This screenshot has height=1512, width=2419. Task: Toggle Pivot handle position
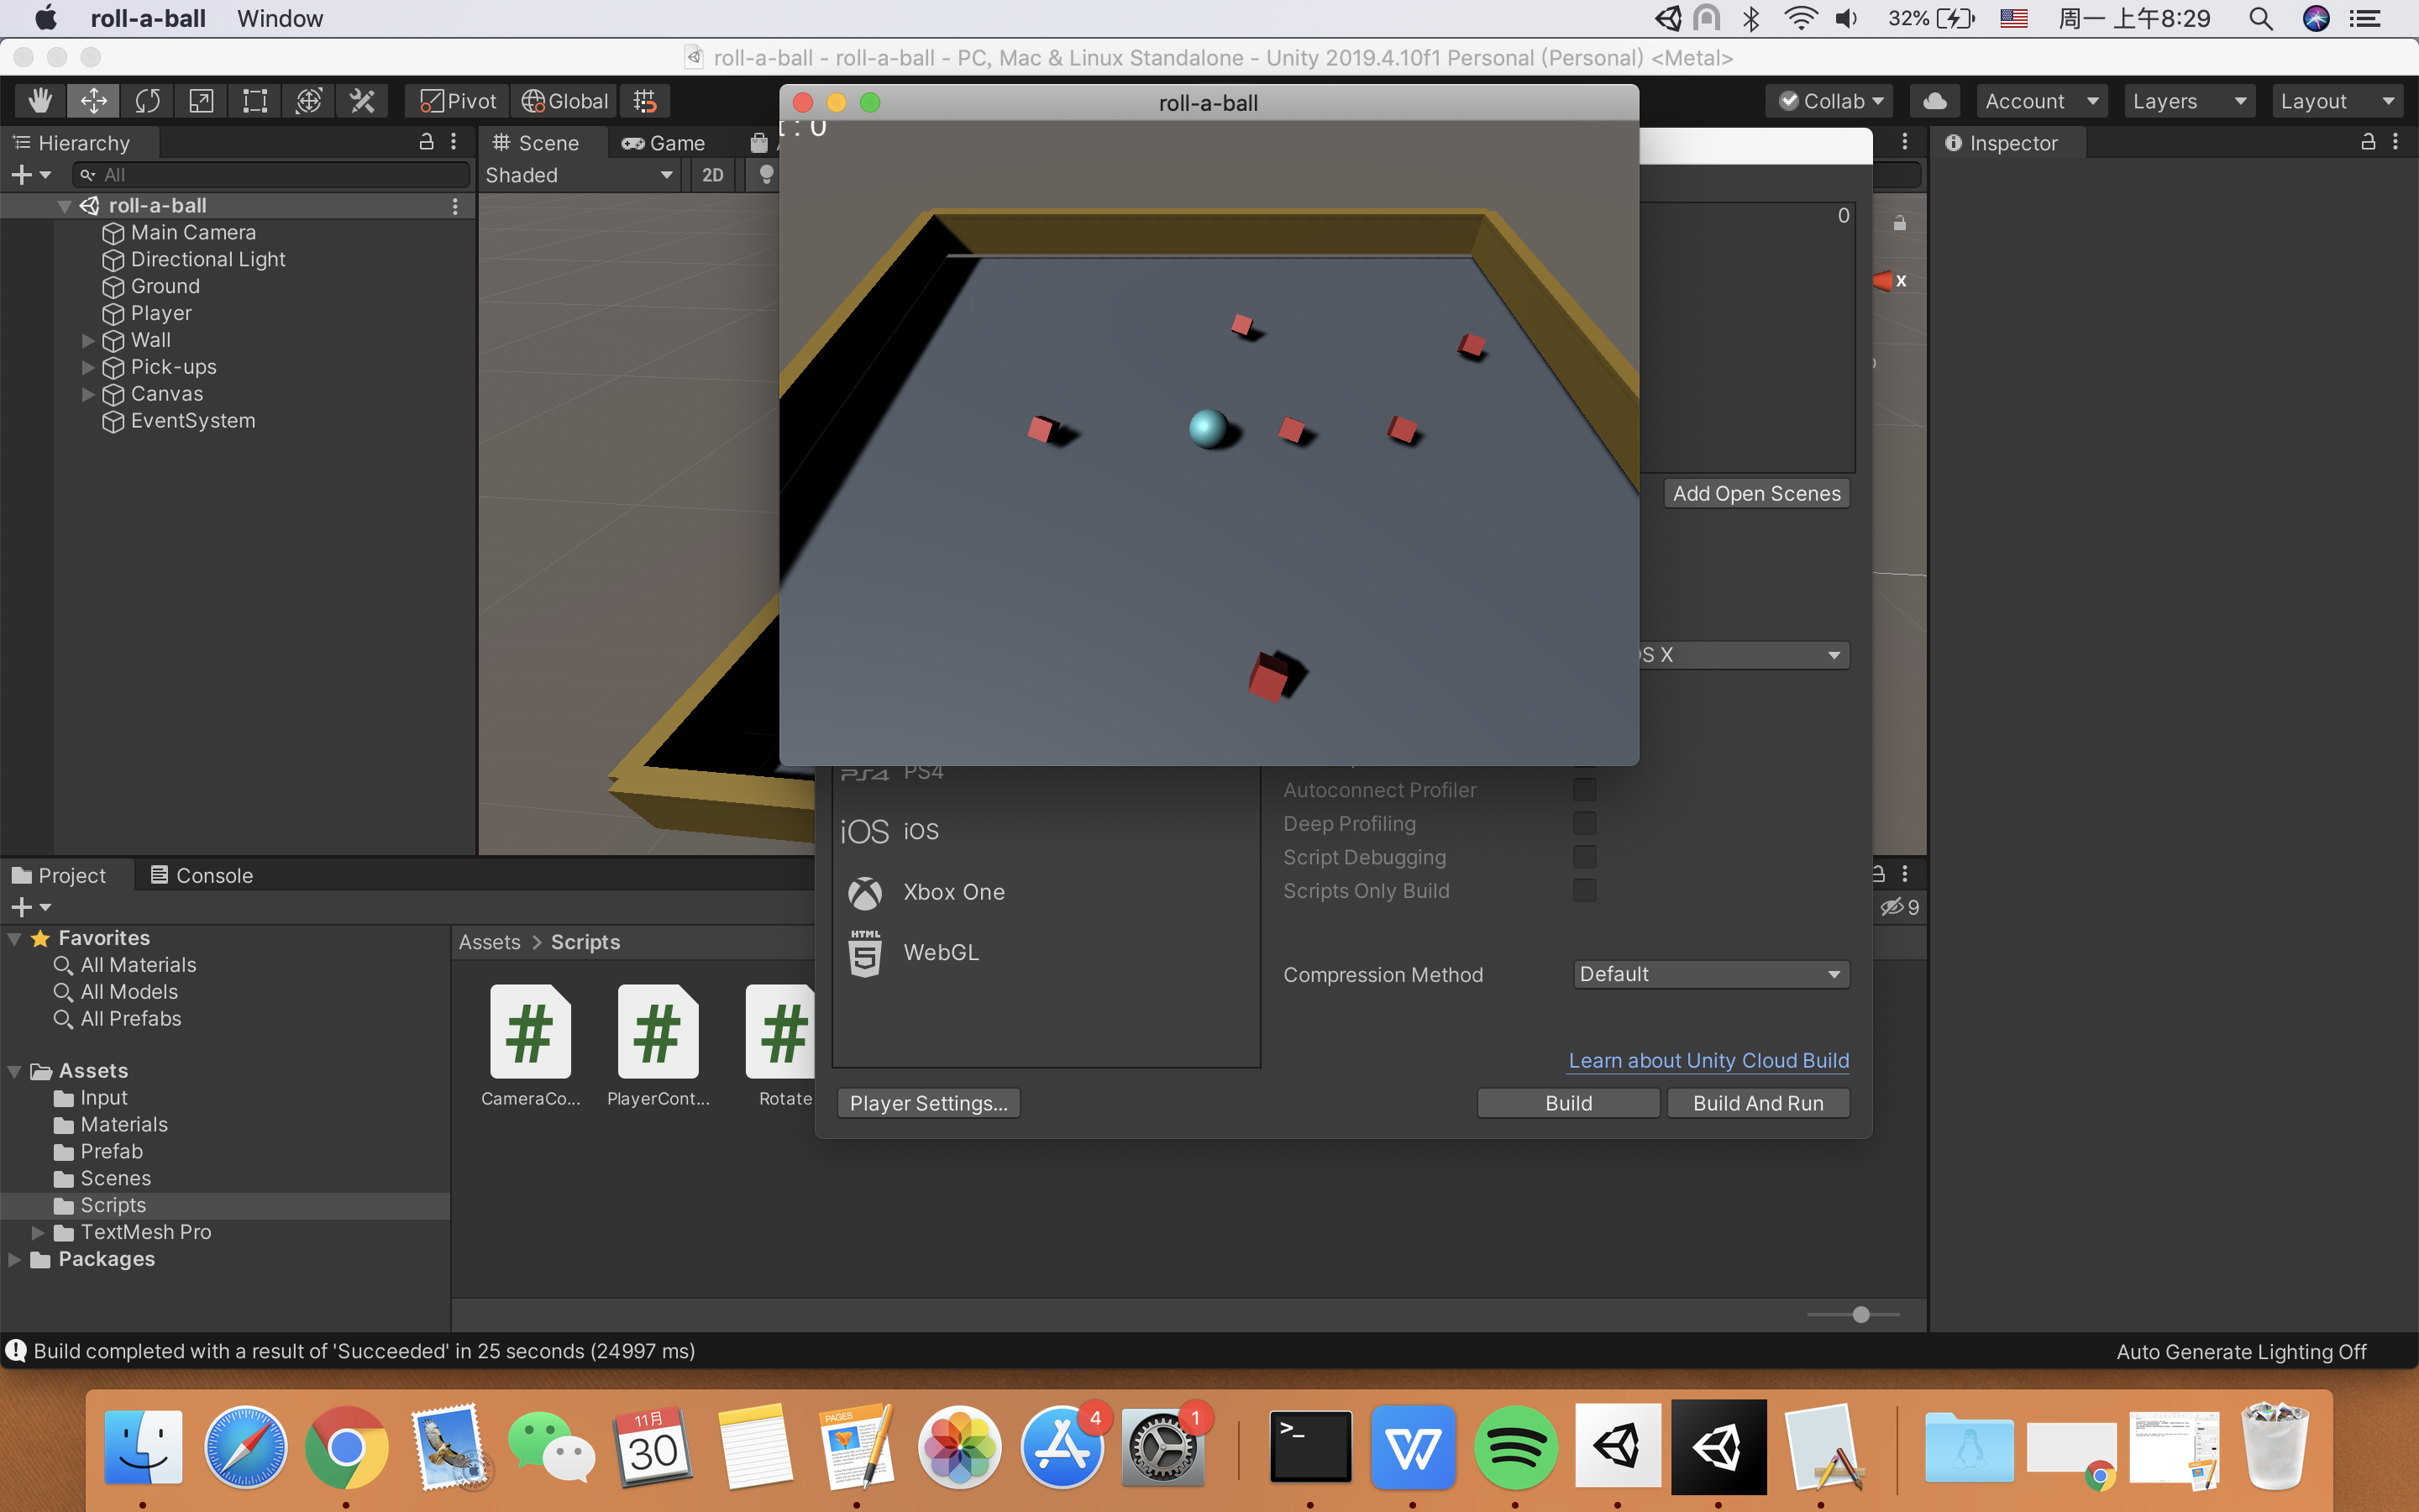tap(459, 101)
